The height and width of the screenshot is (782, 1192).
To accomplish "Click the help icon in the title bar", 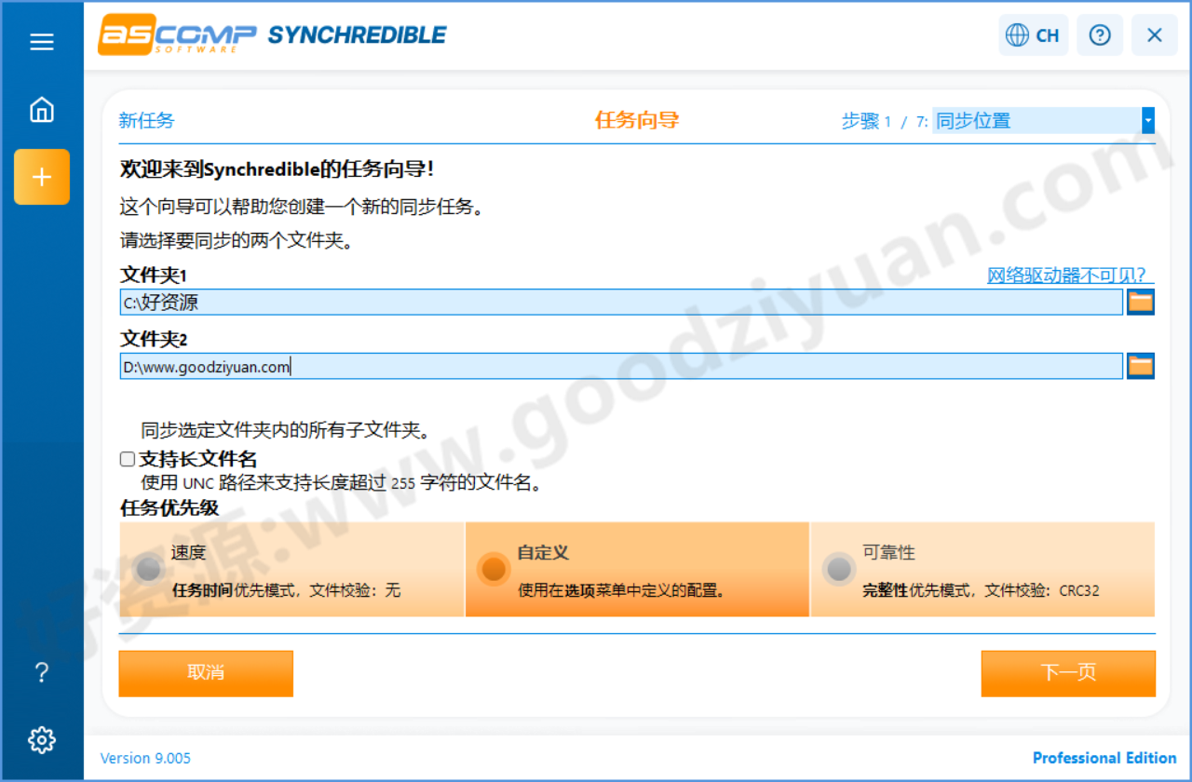I will [x=1100, y=34].
